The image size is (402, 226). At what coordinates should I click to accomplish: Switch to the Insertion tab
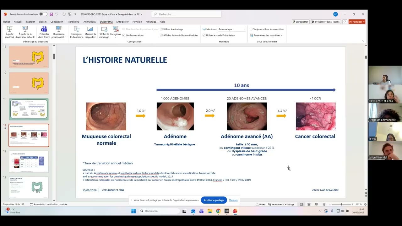pyautogui.click(x=30, y=22)
